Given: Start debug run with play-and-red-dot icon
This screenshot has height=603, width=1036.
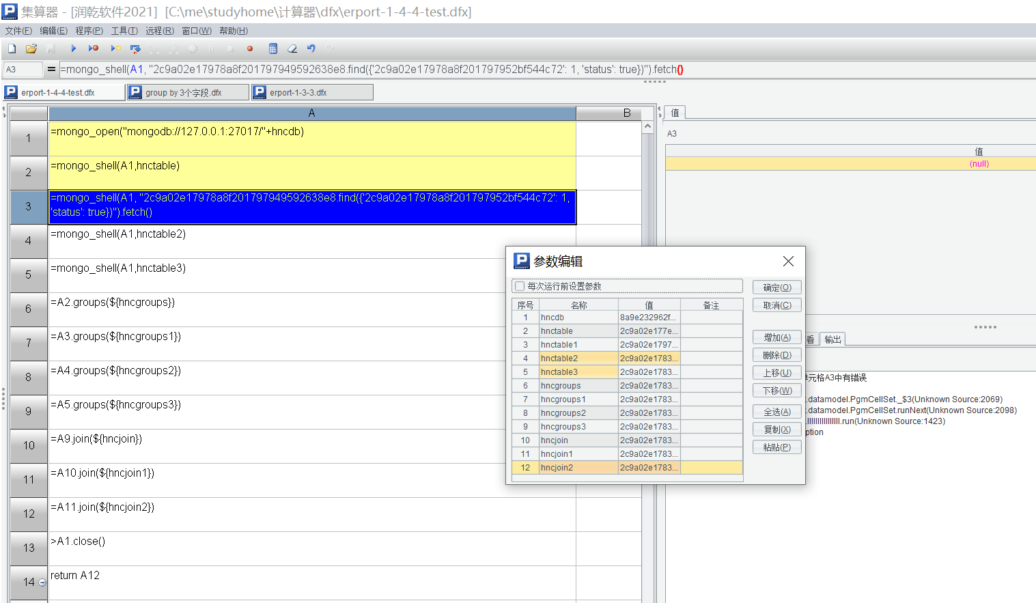Looking at the screenshot, I should click(x=94, y=48).
